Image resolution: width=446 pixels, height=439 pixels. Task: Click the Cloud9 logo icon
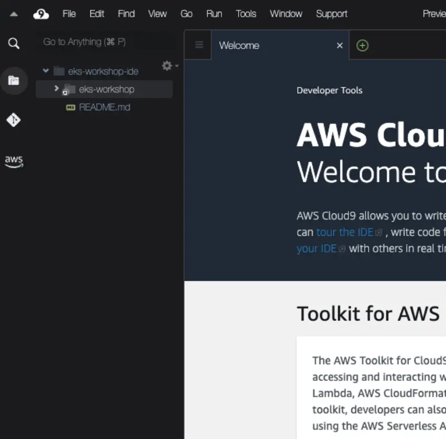[41, 14]
